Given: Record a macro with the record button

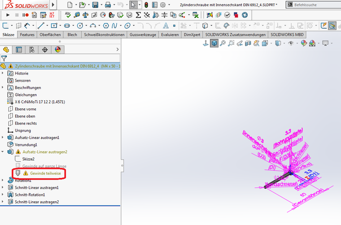Looking at the screenshot, I should 26,15.
